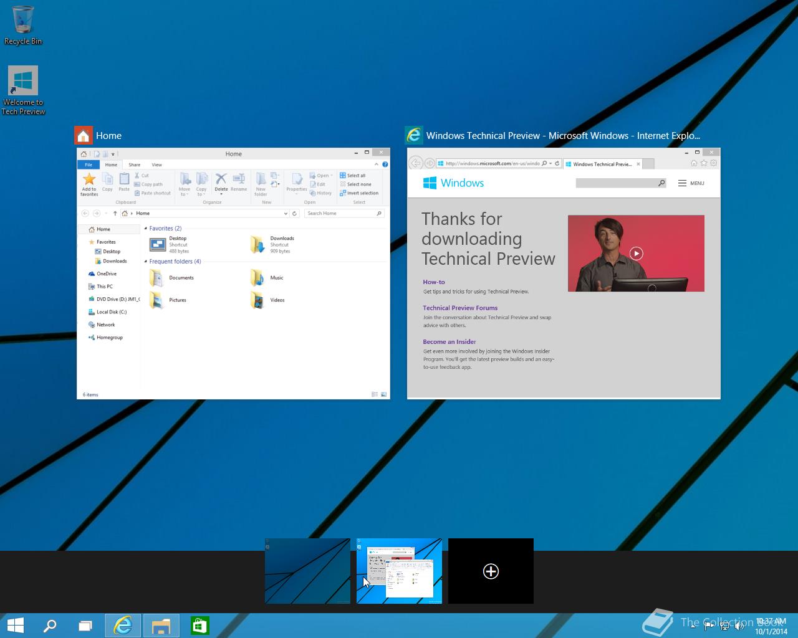This screenshot has height=638, width=798.
Task: Select the second desktop thumbnail with windows
Action: pos(399,571)
